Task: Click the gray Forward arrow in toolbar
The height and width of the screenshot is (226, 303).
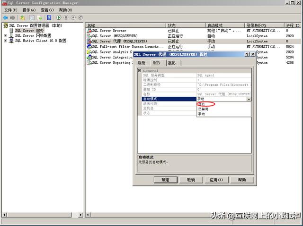Action: [x=13, y=18]
